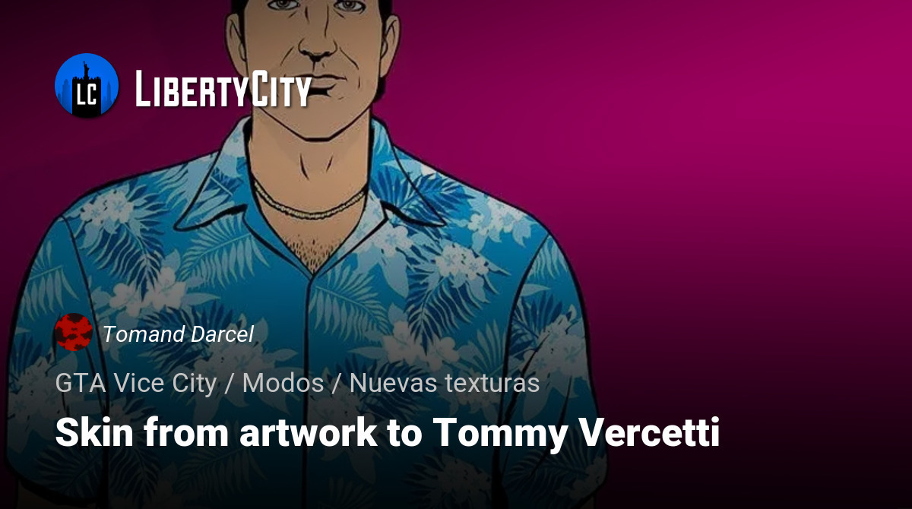The image size is (912, 509).
Task: Click the second slash breadcrumb separator
Action: point(336,384)
